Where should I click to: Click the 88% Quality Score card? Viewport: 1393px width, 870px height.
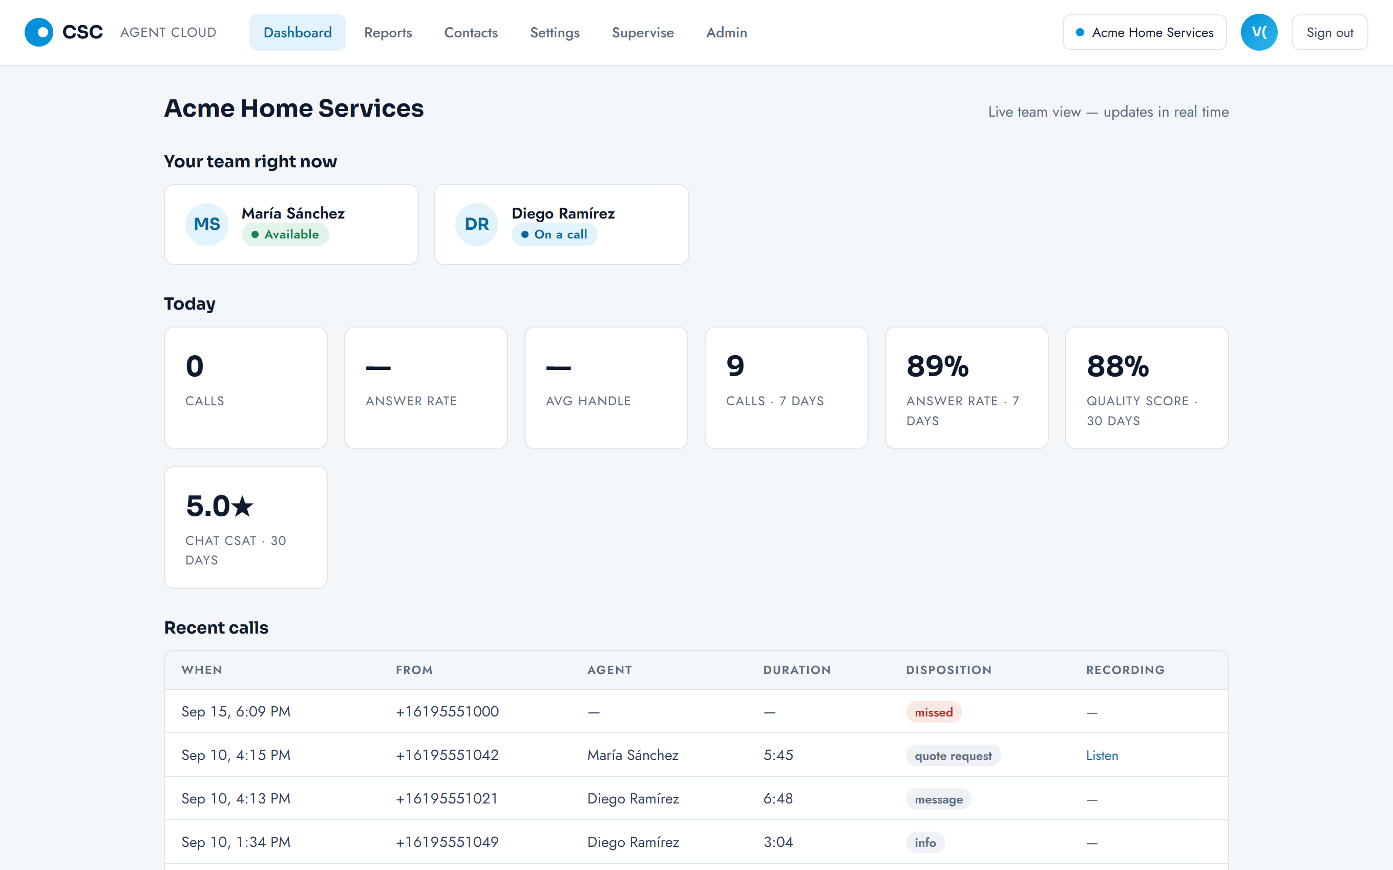point(1147,388)
